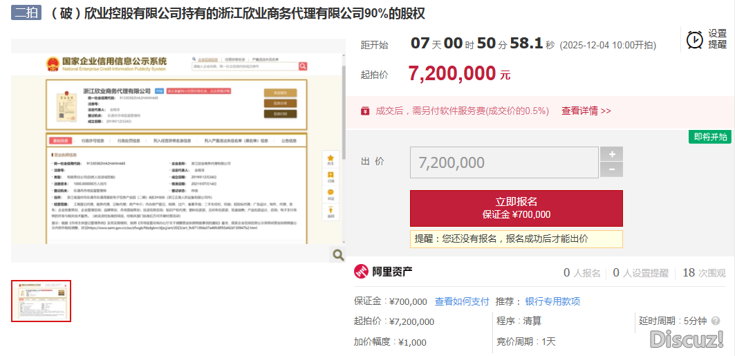This screenshot has height=356, width=735.
Task: Open the 查看如何支付 link
Action: (461, 301)
